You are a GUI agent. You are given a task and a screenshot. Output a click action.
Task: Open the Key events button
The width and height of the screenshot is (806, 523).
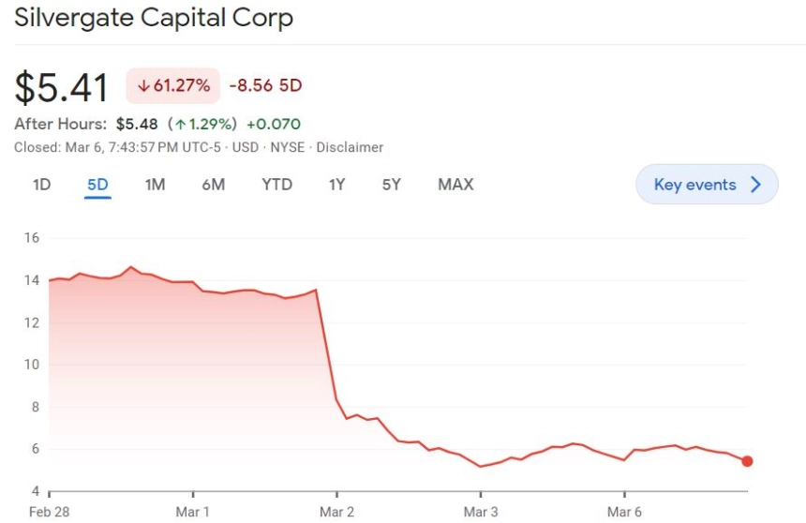tap(707, 184)
